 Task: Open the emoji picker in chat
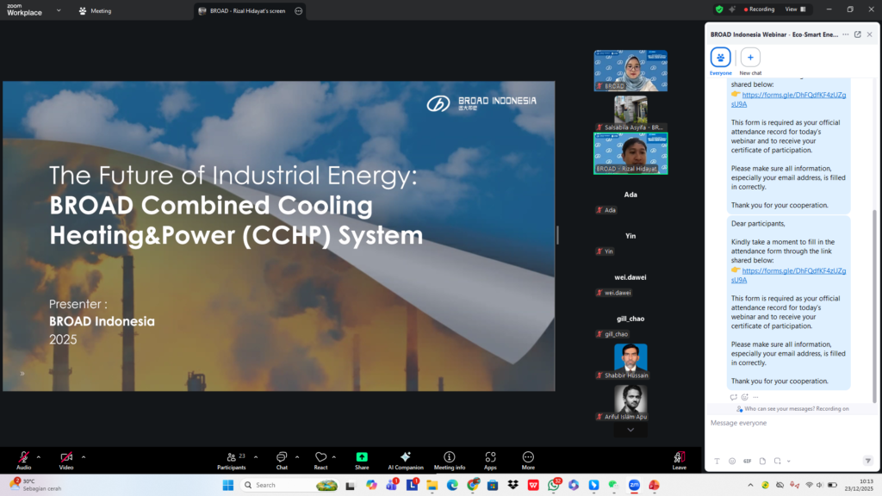(732, 461)
